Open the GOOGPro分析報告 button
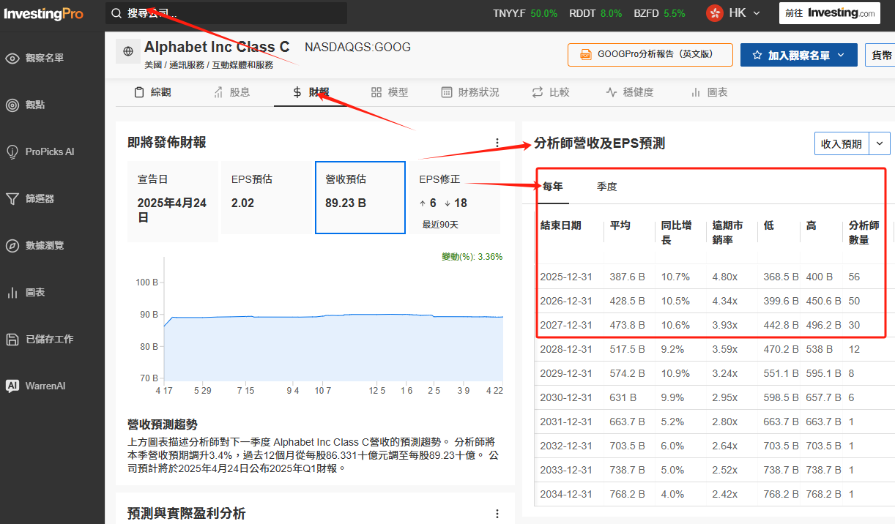The image size is (895, 524). [x=650, y=55]
